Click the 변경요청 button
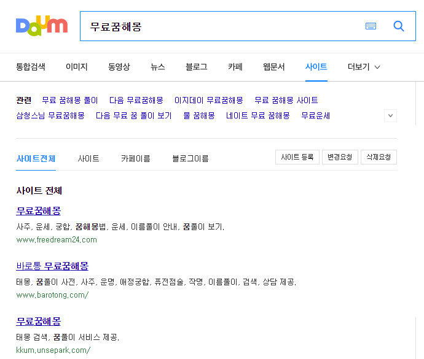This screenshot has height=359, width=424. [340, 157]
